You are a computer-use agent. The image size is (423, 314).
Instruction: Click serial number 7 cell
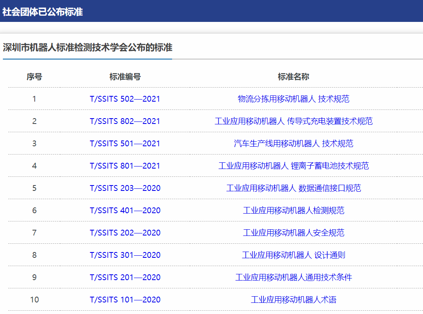(x=34, y=233)
